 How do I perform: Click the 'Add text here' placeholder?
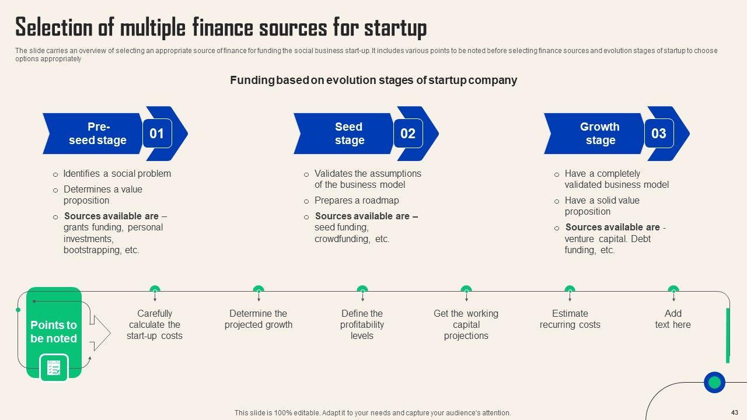[x=673, y=319]
